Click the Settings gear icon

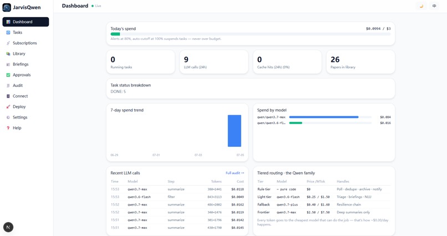coord(8,117)
